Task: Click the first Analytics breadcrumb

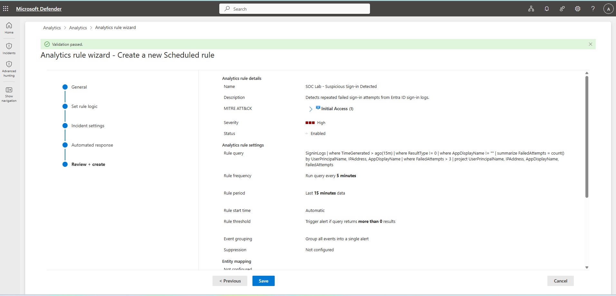Action: coord(52,28)
